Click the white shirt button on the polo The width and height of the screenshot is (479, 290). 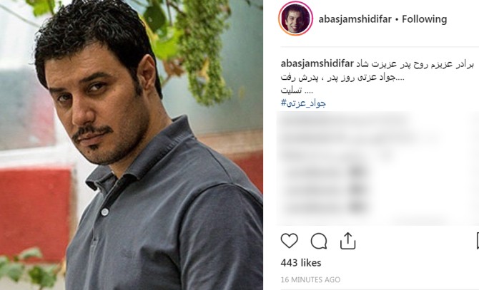(x=105, y=212)
